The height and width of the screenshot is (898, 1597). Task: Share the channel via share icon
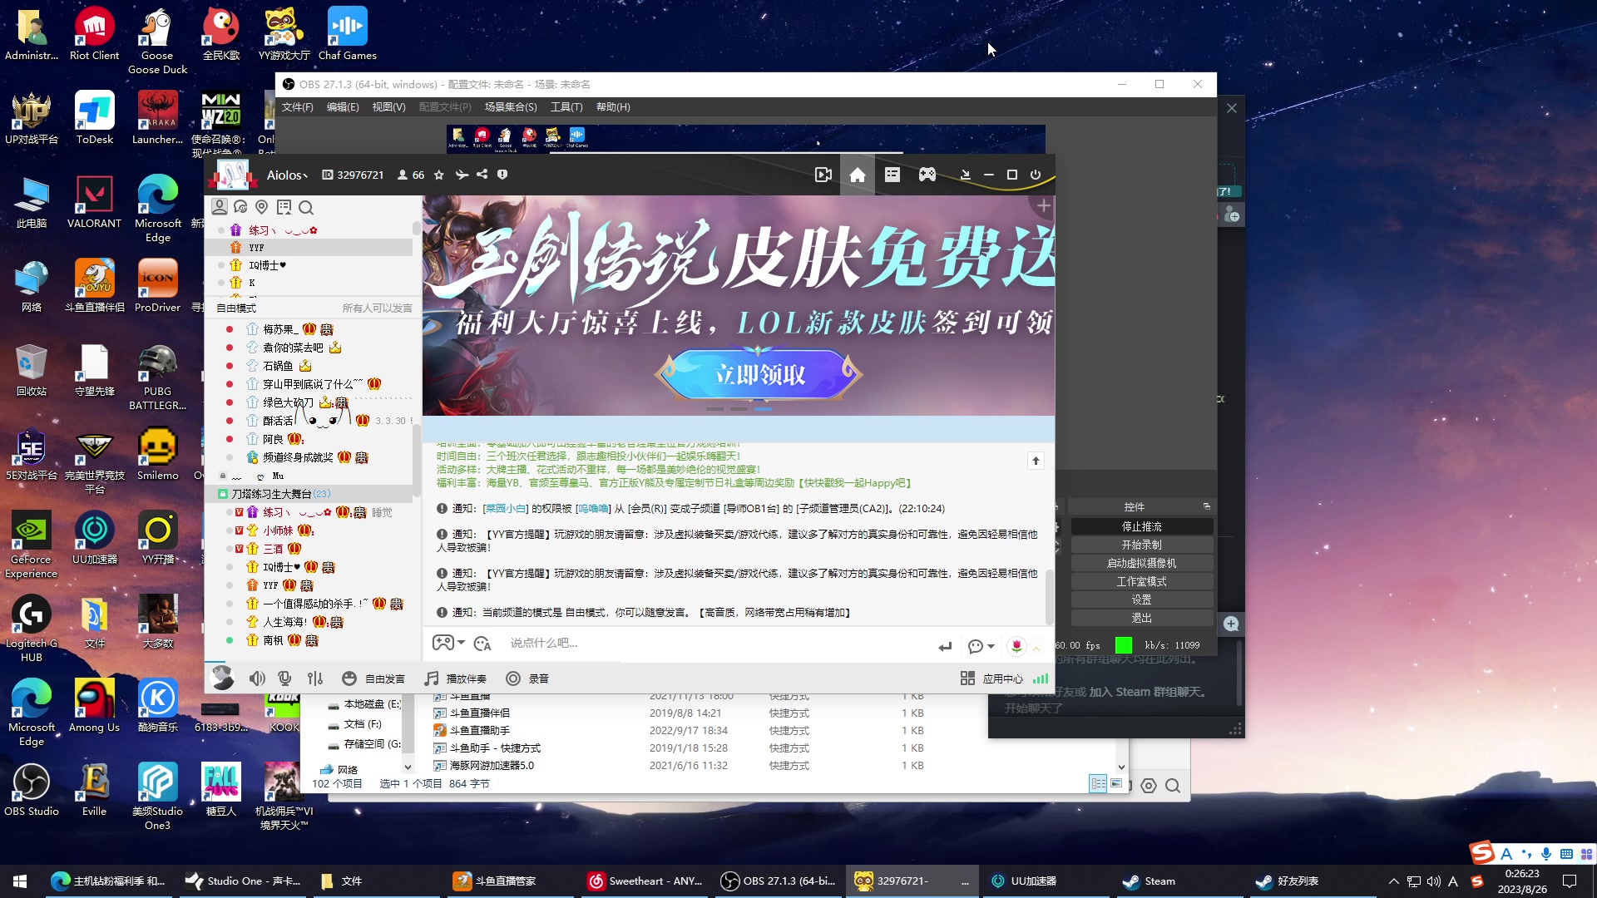tap(482, 175)
